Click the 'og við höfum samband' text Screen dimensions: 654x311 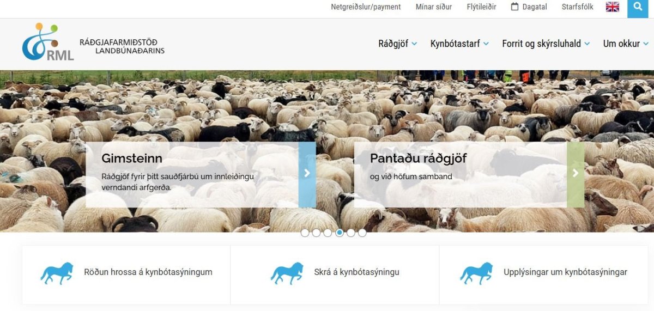pyautogui.click(x=411, y=176)
